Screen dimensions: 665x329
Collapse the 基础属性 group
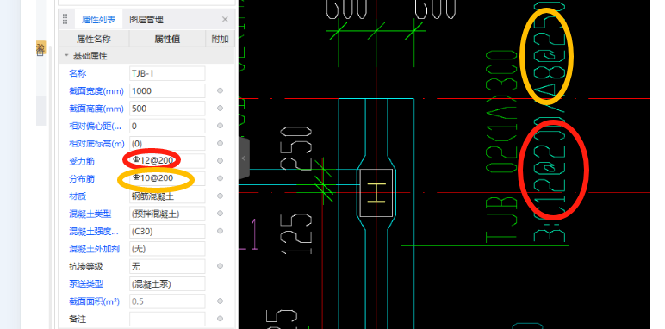pos(66,55)
